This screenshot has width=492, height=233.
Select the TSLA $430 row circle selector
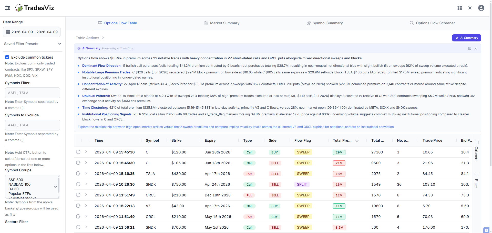pos(78,173)
